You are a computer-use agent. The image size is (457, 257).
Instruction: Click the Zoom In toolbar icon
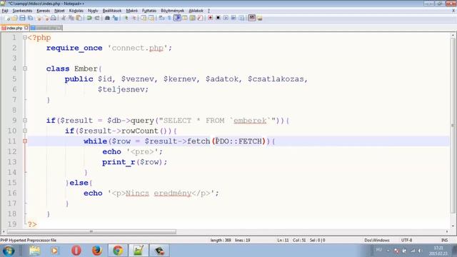[x=126, y=18]
